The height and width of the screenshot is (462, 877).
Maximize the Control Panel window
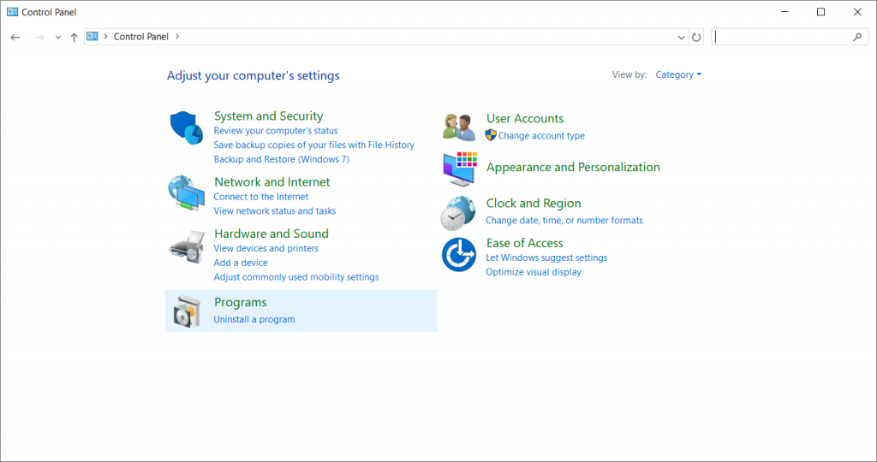(x=821, y=12)
